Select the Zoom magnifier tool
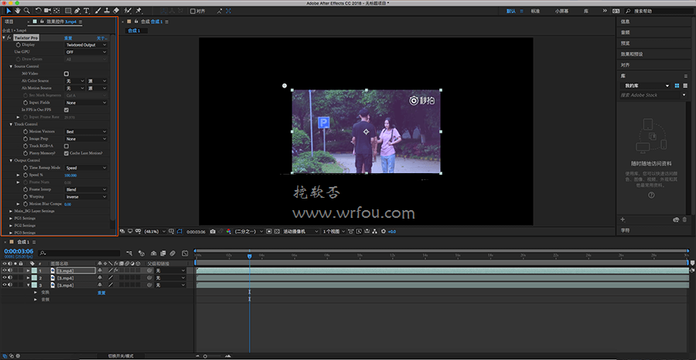Screen dimensions: 696x360 26,11
